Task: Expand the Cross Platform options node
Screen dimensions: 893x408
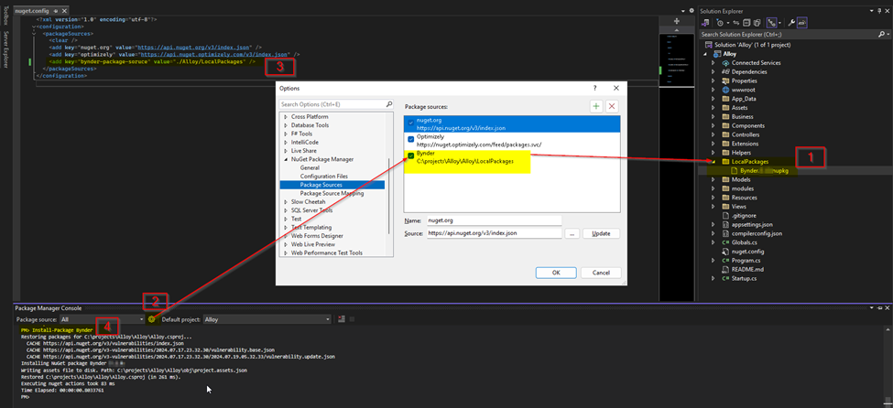Action: coord(286,117)
